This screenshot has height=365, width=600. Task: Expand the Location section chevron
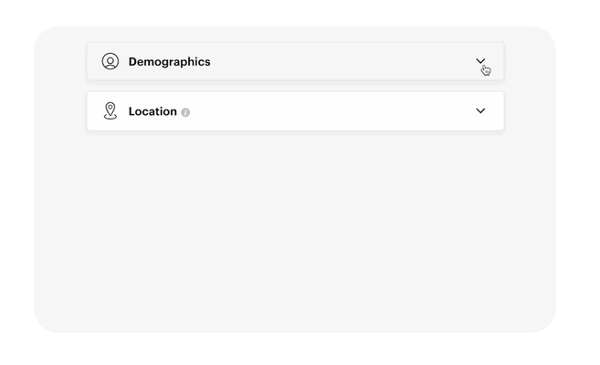pyautogui.click(x=480, y=111)
